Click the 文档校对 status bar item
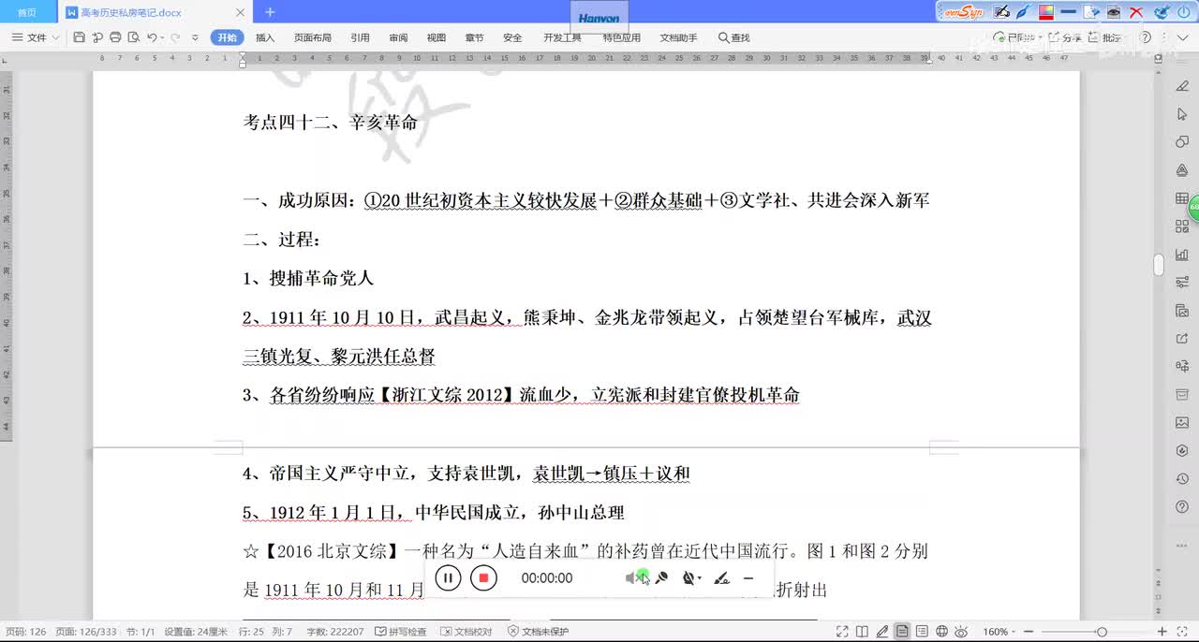The image size is (1199, 642). coord(466,632)
